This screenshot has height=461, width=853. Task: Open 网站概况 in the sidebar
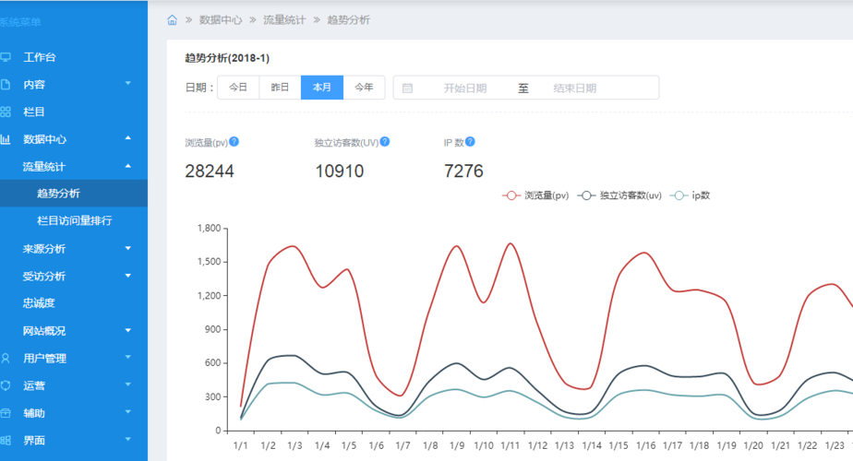(x=43, y=330)
